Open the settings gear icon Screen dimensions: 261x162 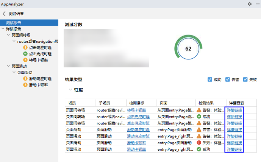[249, 4]
